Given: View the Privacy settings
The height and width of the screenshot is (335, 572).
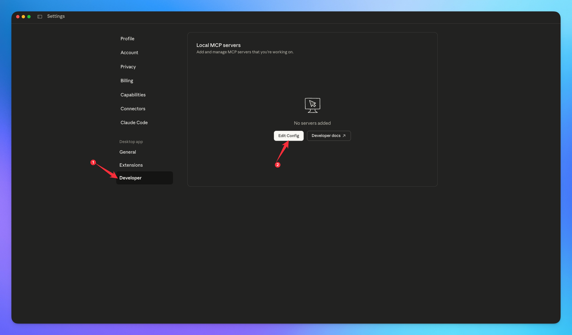Looking at the screenshot, I should 128,67.
